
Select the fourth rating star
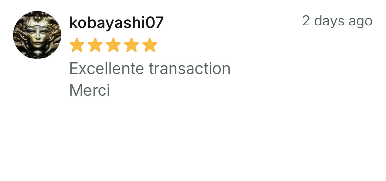point(132,45)
